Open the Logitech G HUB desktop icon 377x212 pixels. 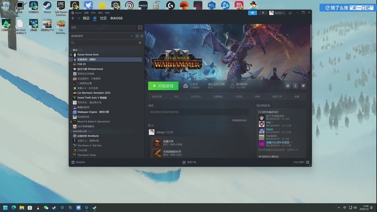[x=171, y=5]
